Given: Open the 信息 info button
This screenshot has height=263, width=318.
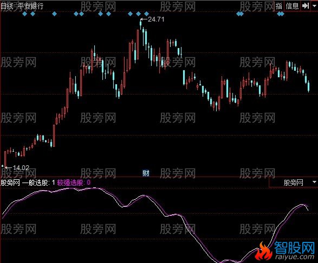Looking at the screenshot, I should (292, 6).
